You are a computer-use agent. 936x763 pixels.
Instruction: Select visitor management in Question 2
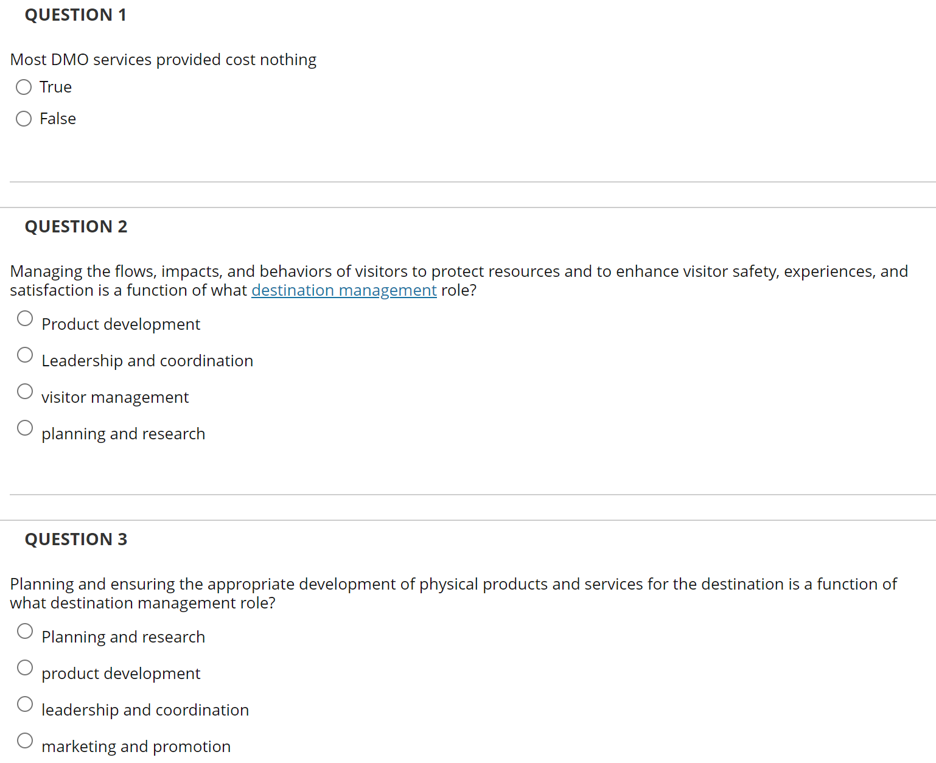[25, 391]
